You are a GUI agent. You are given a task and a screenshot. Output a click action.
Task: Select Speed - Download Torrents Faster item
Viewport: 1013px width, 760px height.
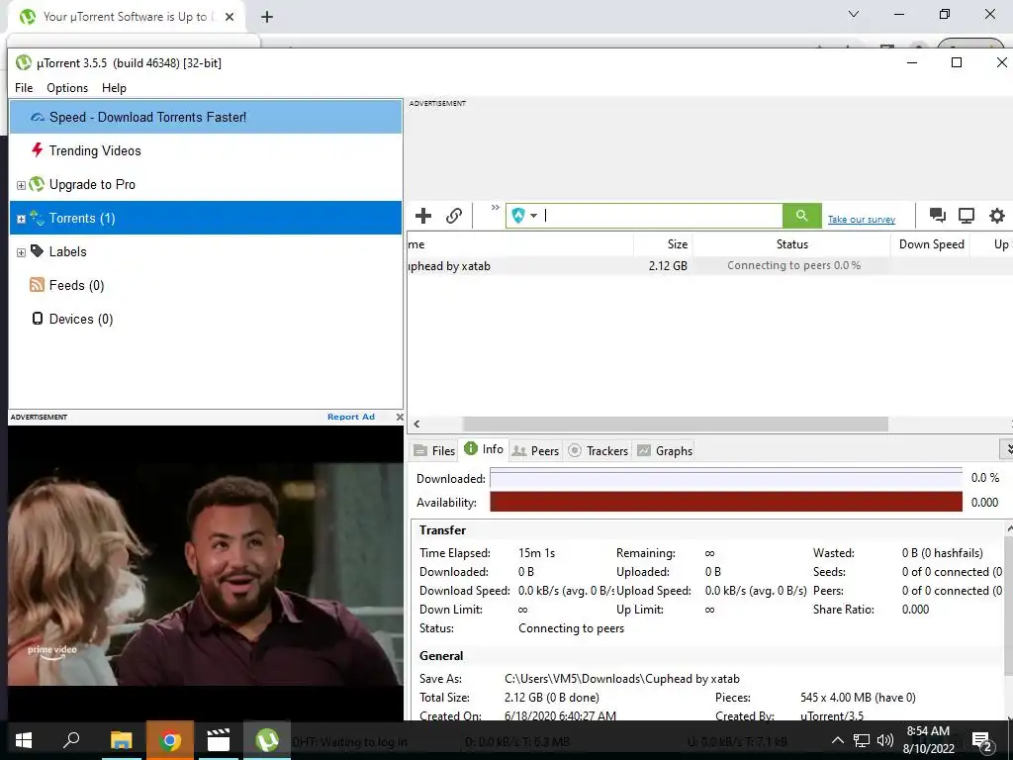206,117
